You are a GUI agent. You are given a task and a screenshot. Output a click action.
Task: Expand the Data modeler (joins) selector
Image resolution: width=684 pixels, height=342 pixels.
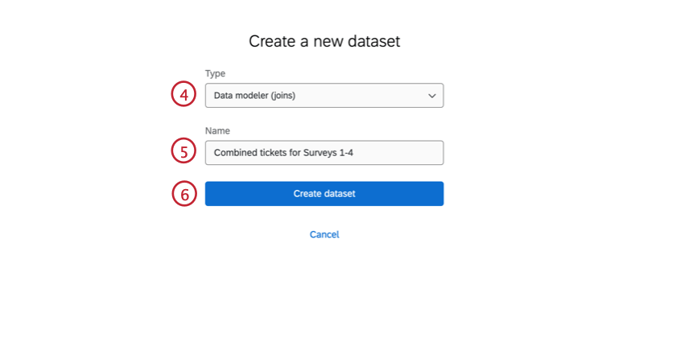coord(323,96)
